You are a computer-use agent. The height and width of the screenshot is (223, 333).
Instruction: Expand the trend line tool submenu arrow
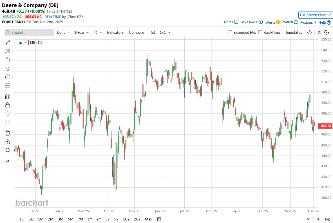click(x=13, y=42)
